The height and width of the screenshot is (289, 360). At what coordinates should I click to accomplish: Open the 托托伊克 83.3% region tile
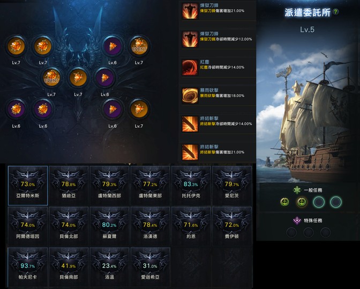click(x=191, y=186)
